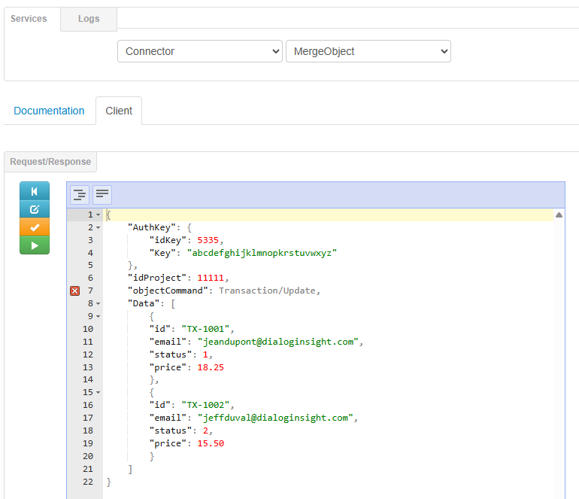Image resolution: width=579 pixels, height=499 pixels.
Task: Click the status value 1 on line 12
Action: coord(205,354)
